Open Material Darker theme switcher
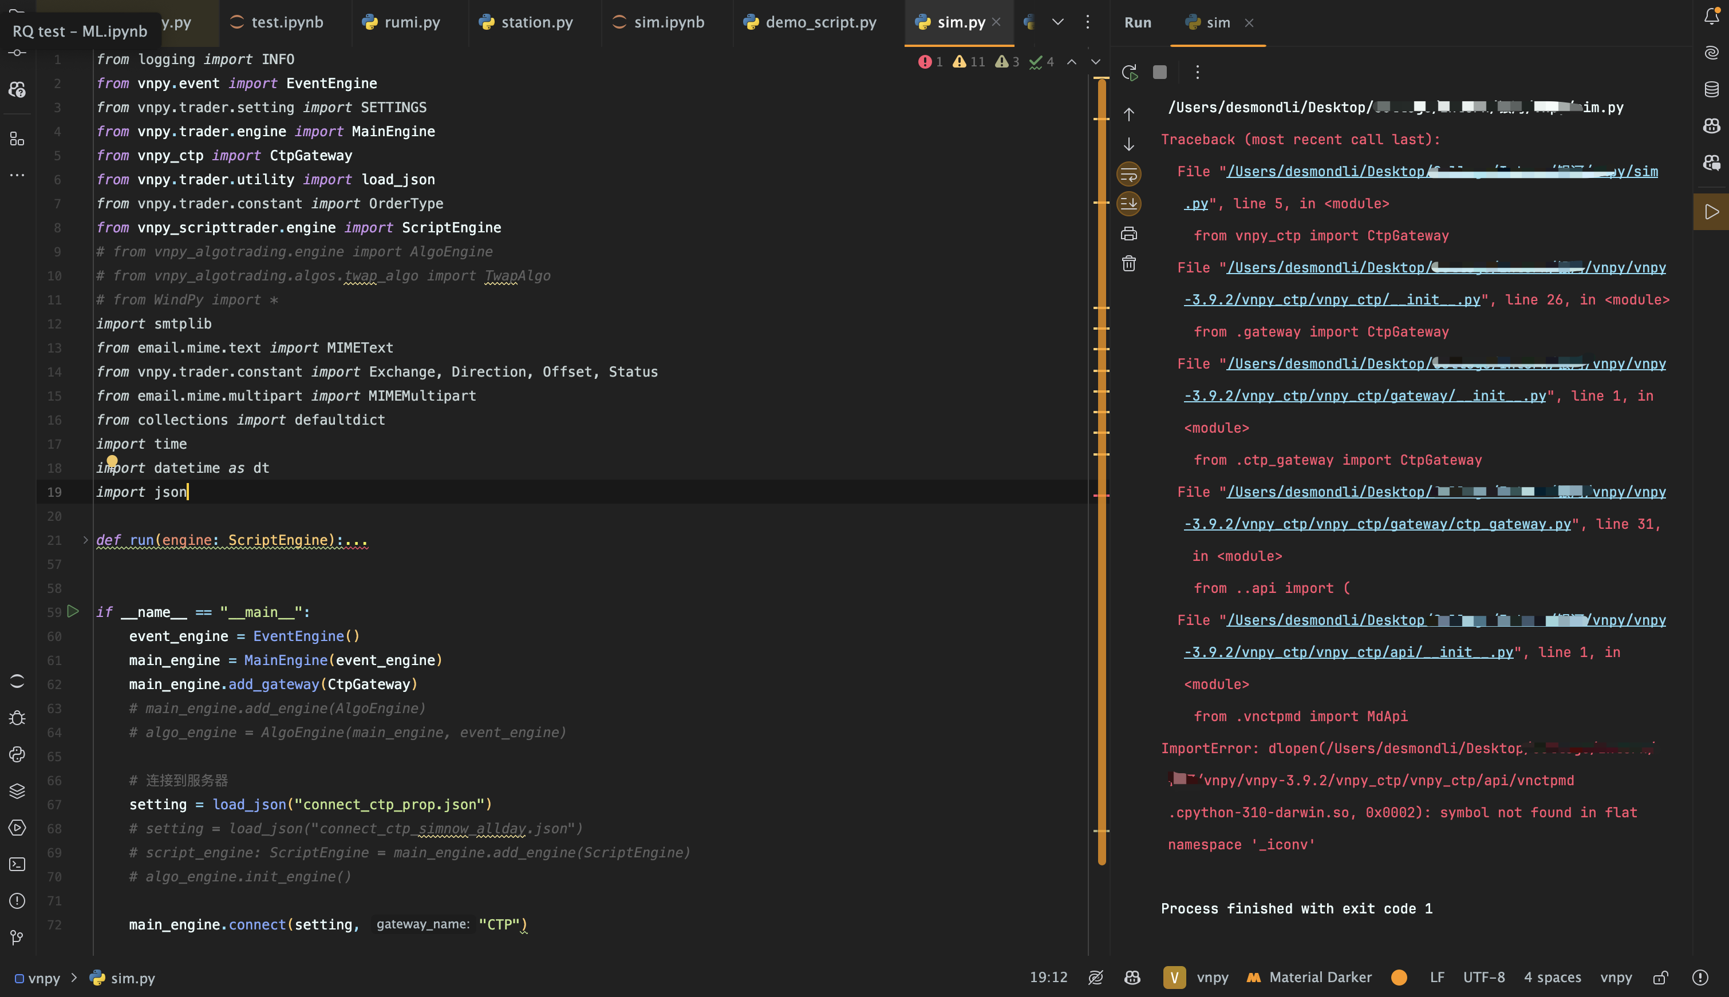Screen dimensions: 1729x997 1309,977
